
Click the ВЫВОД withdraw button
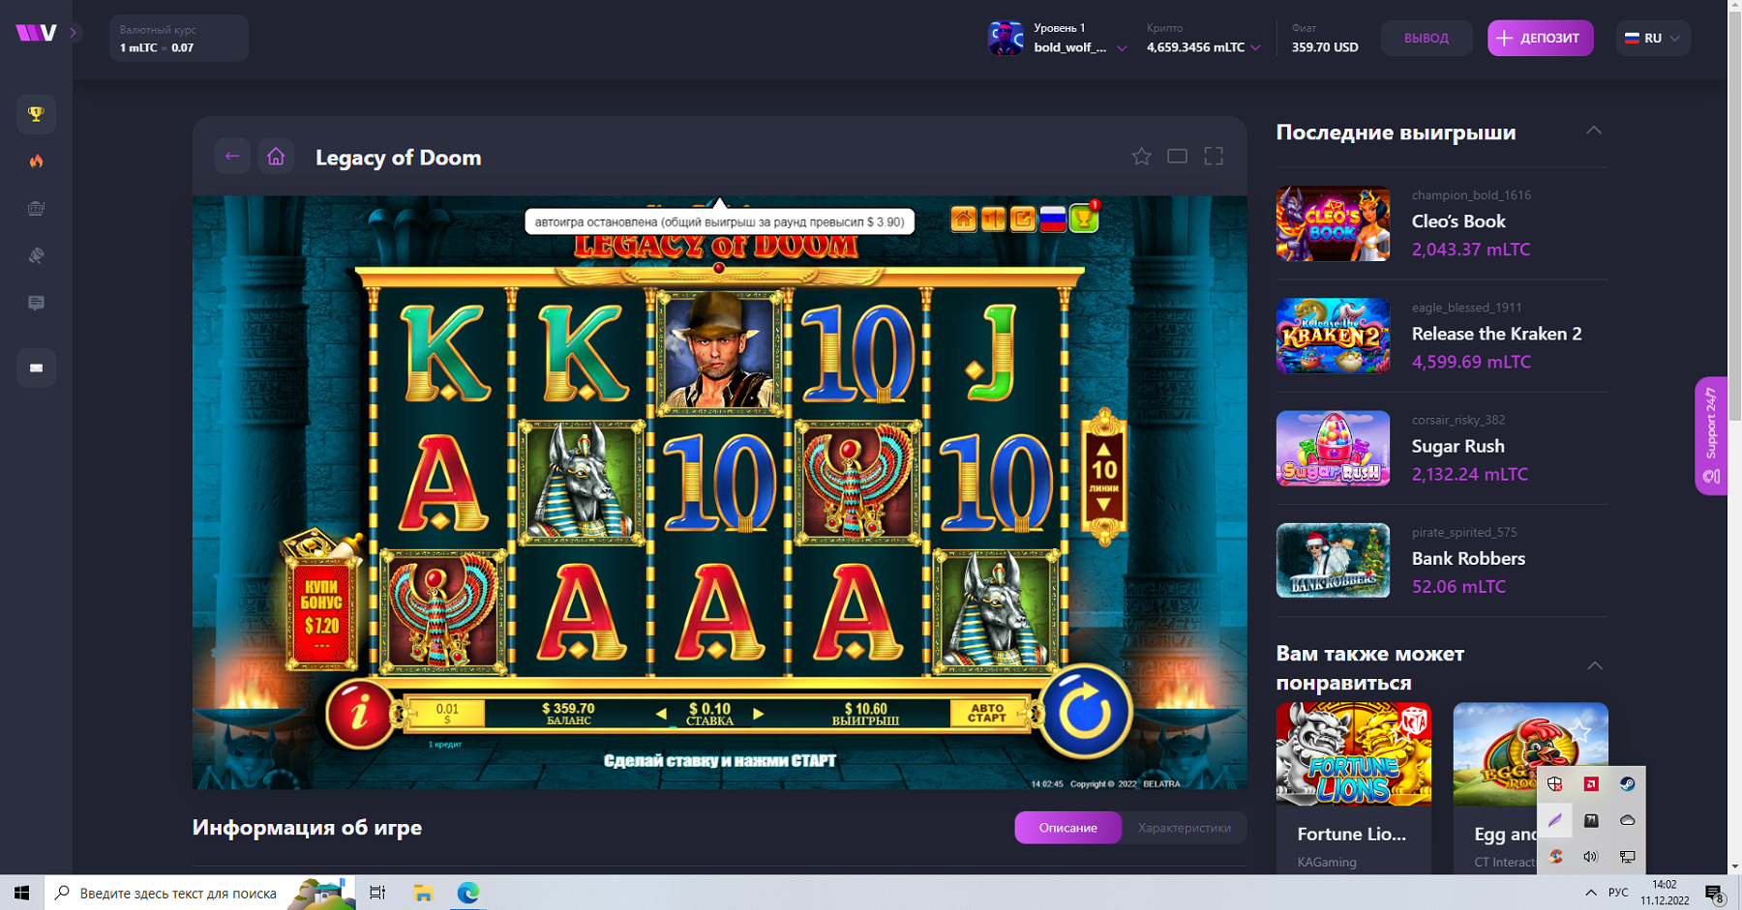[x=1427, y=39]
